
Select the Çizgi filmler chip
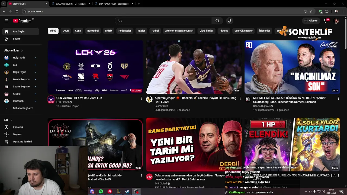206,31
